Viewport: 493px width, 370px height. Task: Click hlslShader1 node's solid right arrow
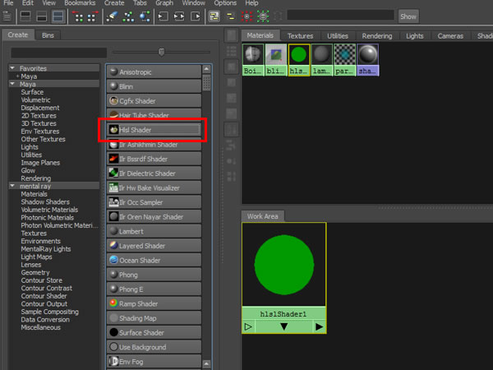pos(319,326)
